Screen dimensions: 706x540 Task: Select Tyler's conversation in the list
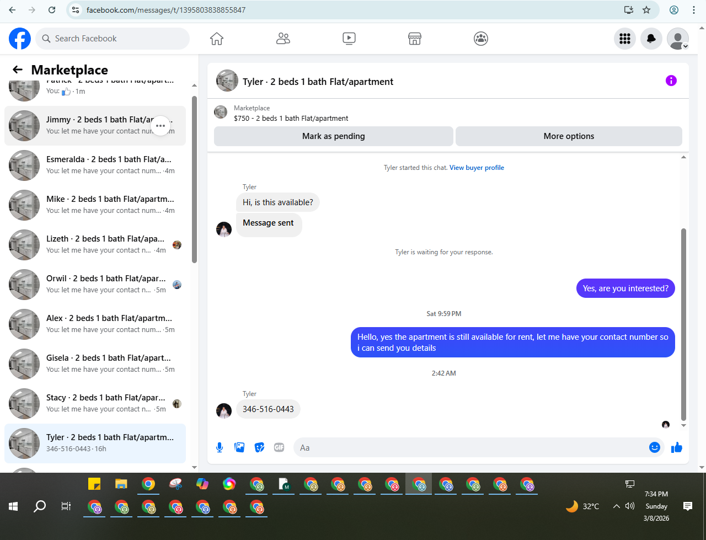tap(95, 443)
